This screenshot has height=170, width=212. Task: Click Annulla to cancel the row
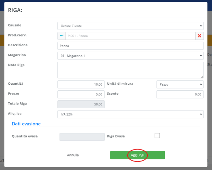coord(73,155)
